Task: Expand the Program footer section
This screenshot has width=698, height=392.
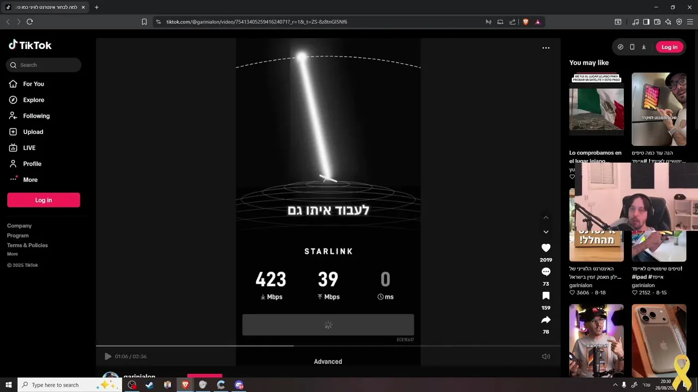Action: pyautogui.click(x=17, y=235)
